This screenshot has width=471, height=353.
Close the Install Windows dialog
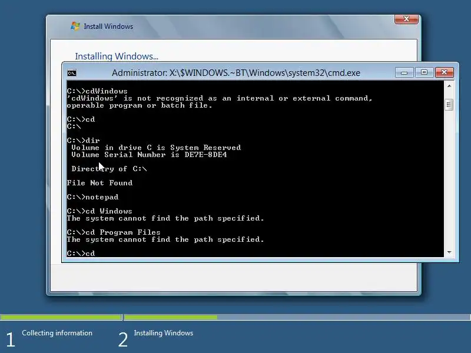[406, 19]
